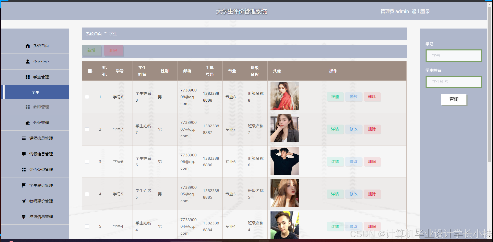The height and width of the screenshot is (242, 493).
Task: Click email cell 773890008@qq.com
Action: click(x=189, y=97)
